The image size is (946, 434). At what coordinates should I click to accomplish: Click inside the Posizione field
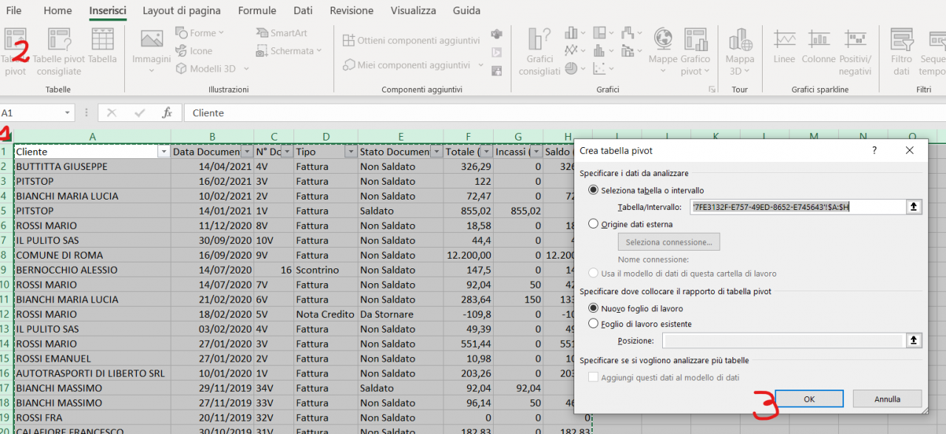point(783,340)
